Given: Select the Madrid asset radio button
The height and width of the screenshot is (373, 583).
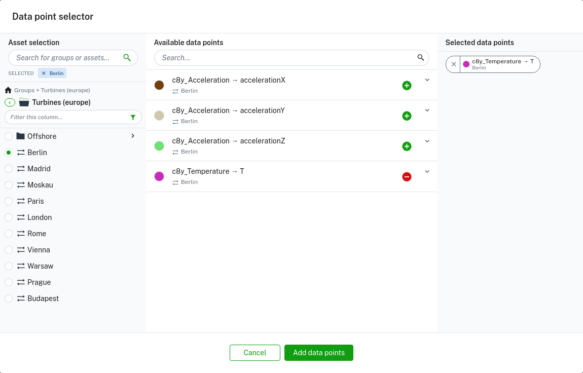Looking at the screenshot, I should coord(9,169).
